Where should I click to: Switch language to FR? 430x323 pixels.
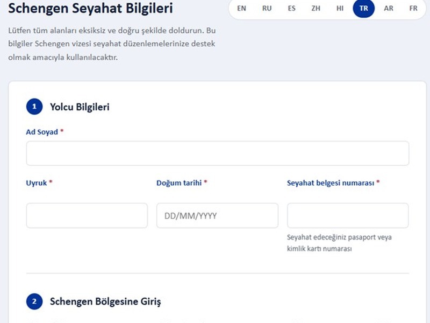[413, 8]
